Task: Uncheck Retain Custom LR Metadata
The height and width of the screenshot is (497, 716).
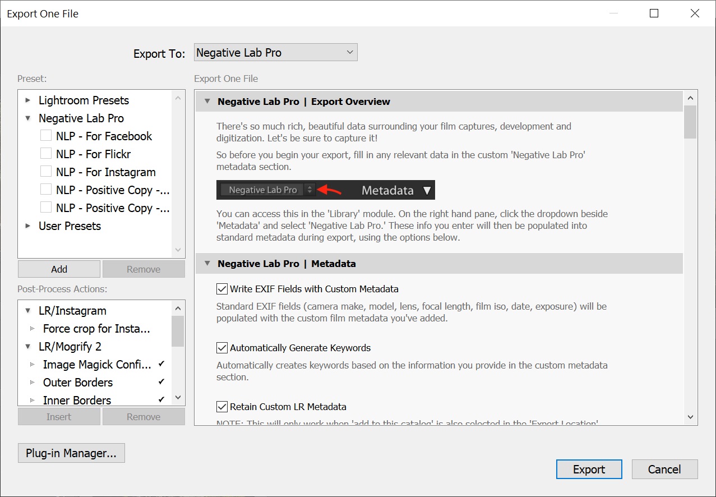Action: [222, 407]
